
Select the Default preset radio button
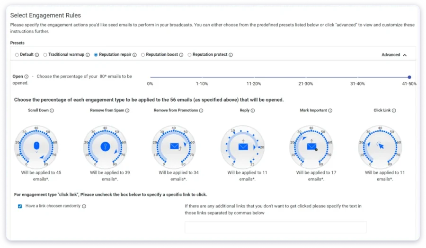tap(17, 55)
